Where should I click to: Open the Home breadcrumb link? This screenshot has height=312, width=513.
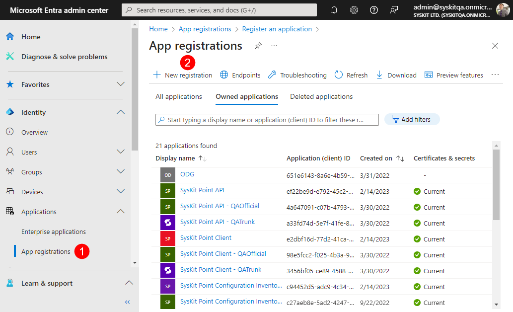click(x=158, y=29)
